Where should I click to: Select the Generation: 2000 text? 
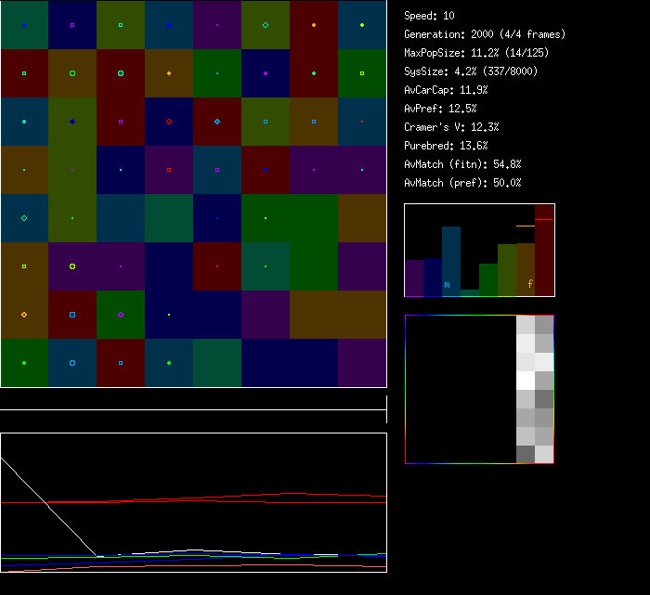point(485,34)
